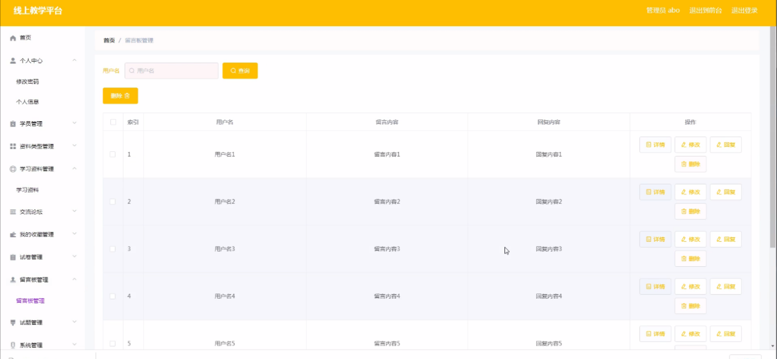This screenshot has height=359, width=777.
Task: Check the checkbox for row 用户名3
Action: coord(113,249)
